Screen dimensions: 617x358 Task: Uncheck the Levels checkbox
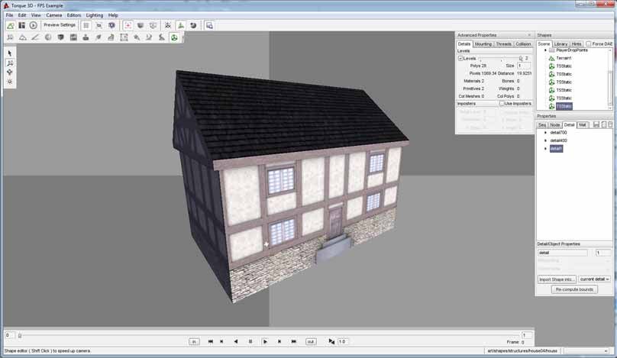[x=460, y=58]
